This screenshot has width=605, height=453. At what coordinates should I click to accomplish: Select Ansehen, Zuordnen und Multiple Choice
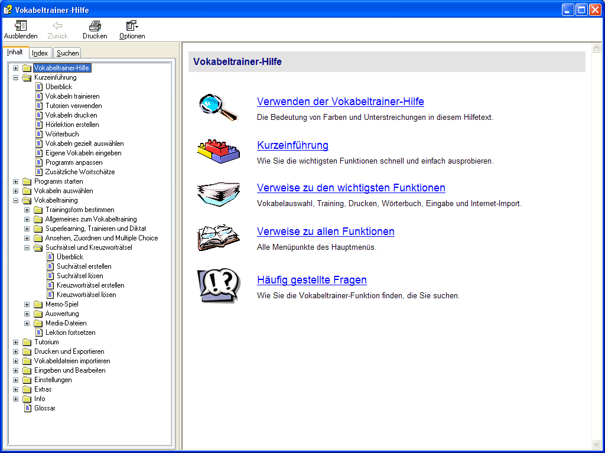pyautogui.click(x=102, y=238)
